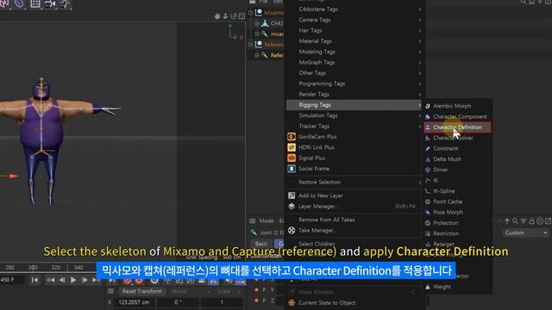Image resolution: width=552 pixels, height=310 pixels.
Task: Select Ch43 object in tree
Action: click(x=277, y=23)
